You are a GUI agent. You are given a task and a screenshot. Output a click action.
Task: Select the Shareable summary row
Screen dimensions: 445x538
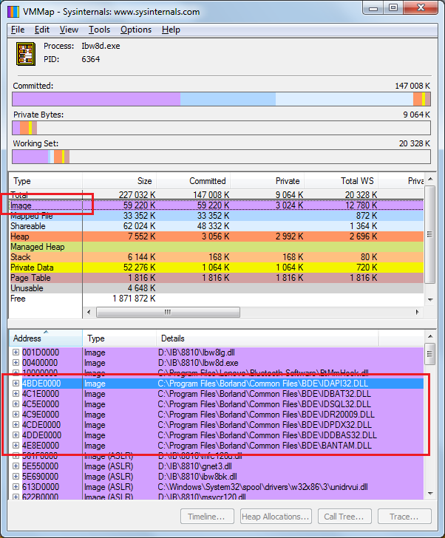[216, 226]
